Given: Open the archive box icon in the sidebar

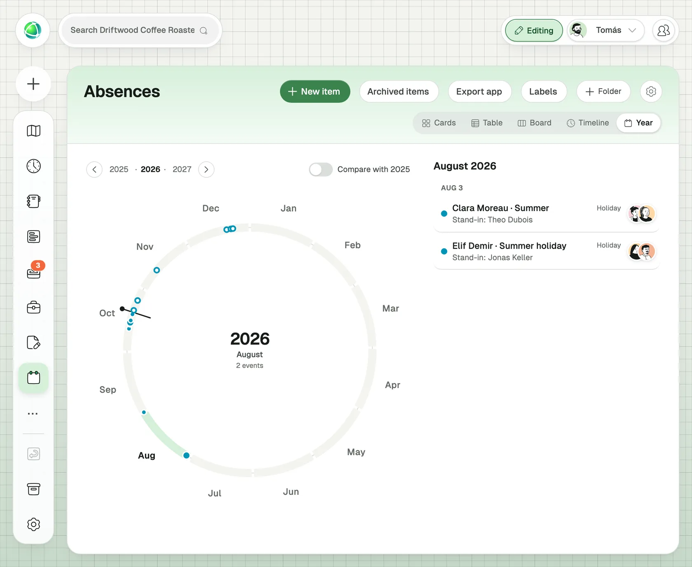Looking at the screenshot, I should pos(33,489).
